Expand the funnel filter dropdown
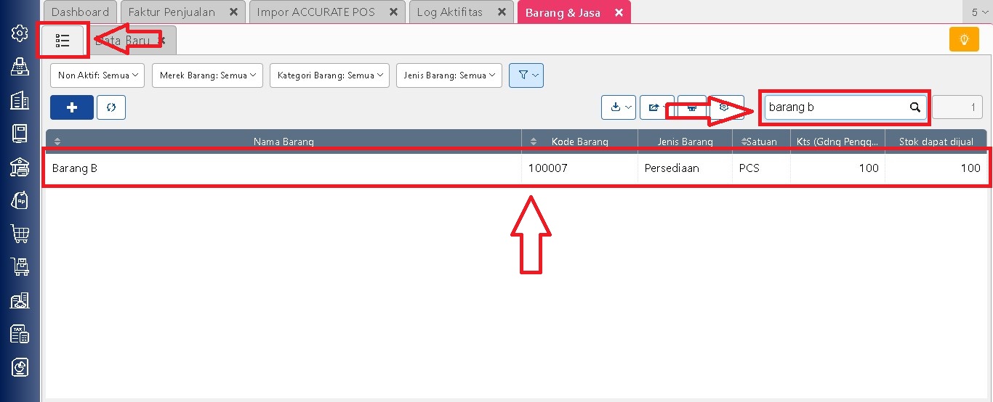 click(x=527, y=75)
